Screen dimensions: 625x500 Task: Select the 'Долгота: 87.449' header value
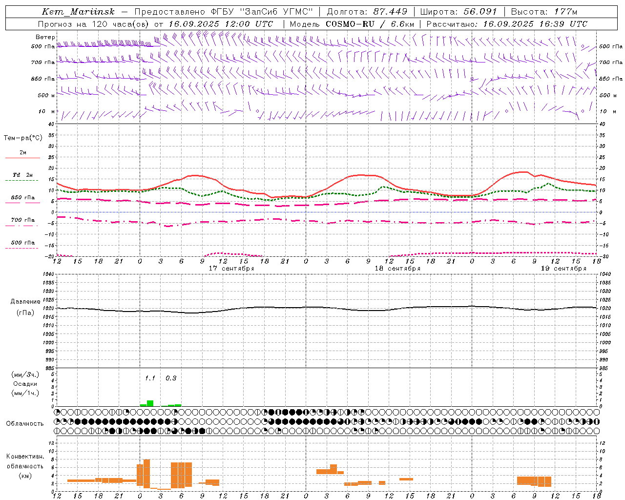point(367,12)
